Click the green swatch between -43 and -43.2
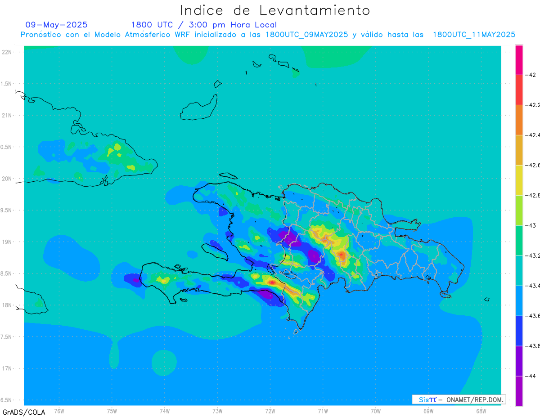The width and height of the screenshot is (540, 417). click(519, 241)
